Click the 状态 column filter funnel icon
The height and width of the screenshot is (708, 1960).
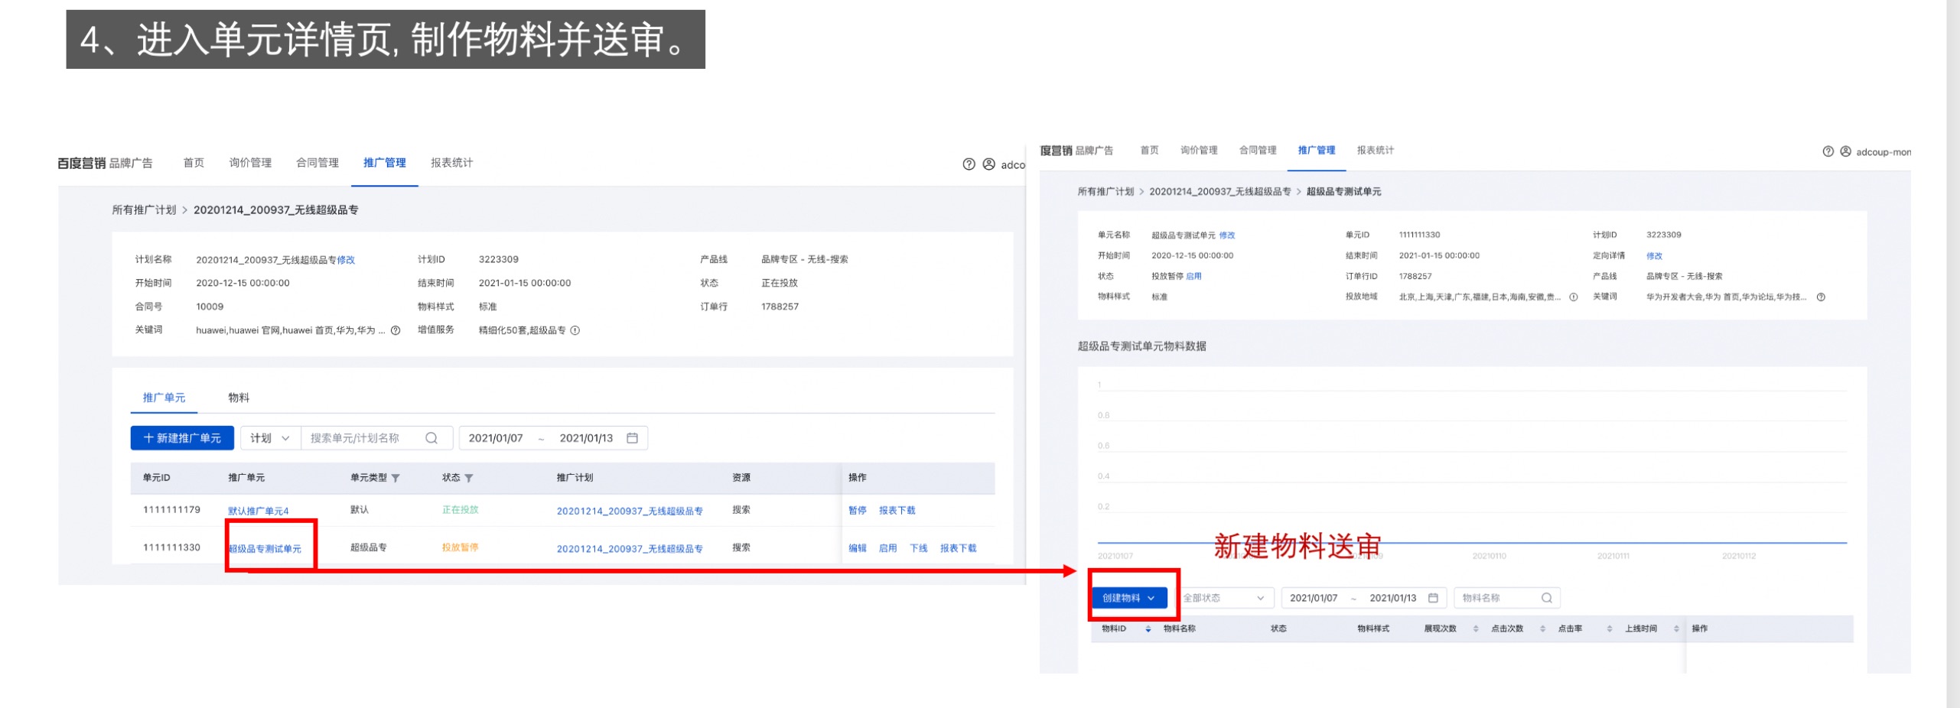coord(469,478)
